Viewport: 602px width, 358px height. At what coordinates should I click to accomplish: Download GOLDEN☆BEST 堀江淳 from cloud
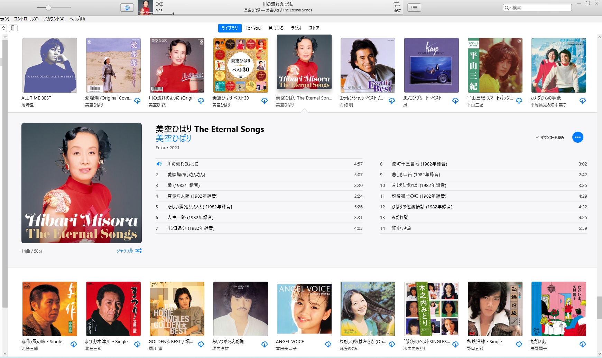[201, 345]
